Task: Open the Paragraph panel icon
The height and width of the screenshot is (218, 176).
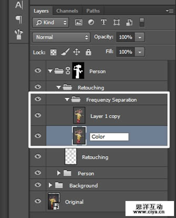Action: tap(19, 19)
